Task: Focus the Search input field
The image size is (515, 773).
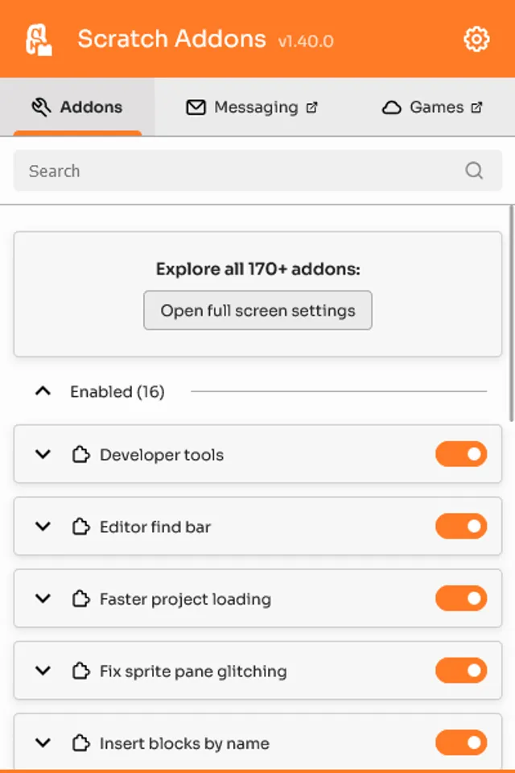Action: tap(241, 171)
